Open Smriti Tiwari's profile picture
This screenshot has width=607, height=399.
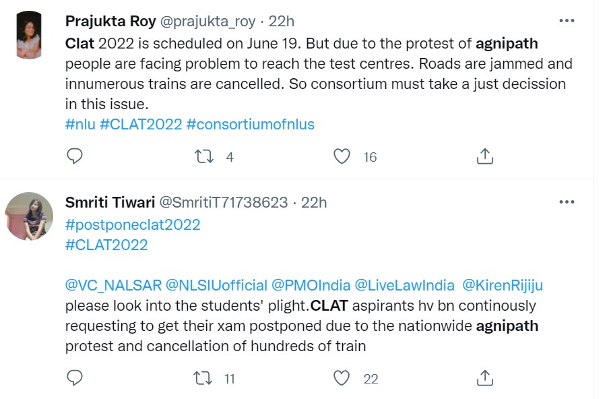29,216
